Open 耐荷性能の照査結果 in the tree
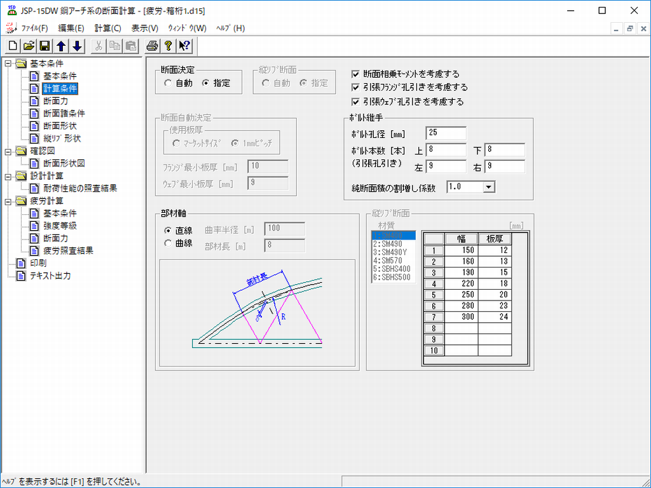The width and height of the screenshot is (651, 488). (79, 188)
